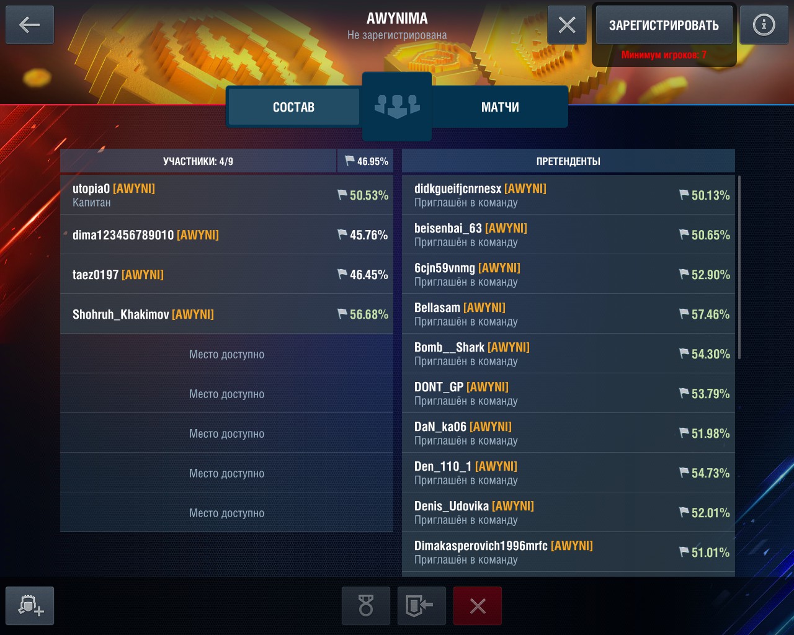The image size is (794, 635).
Task: Open the invite player icon
Action: [x=30, y=606]
